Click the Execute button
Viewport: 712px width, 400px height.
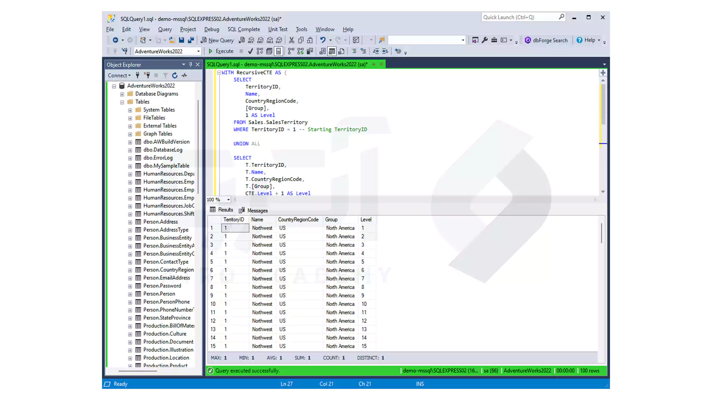[221, 51]
